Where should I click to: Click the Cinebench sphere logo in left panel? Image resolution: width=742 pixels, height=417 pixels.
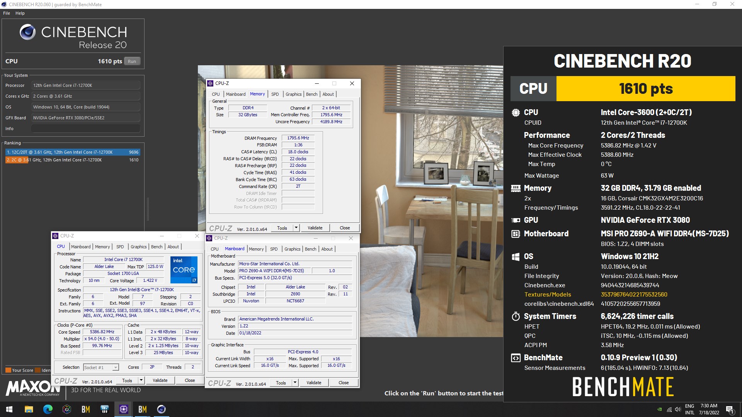pos(28,32)
